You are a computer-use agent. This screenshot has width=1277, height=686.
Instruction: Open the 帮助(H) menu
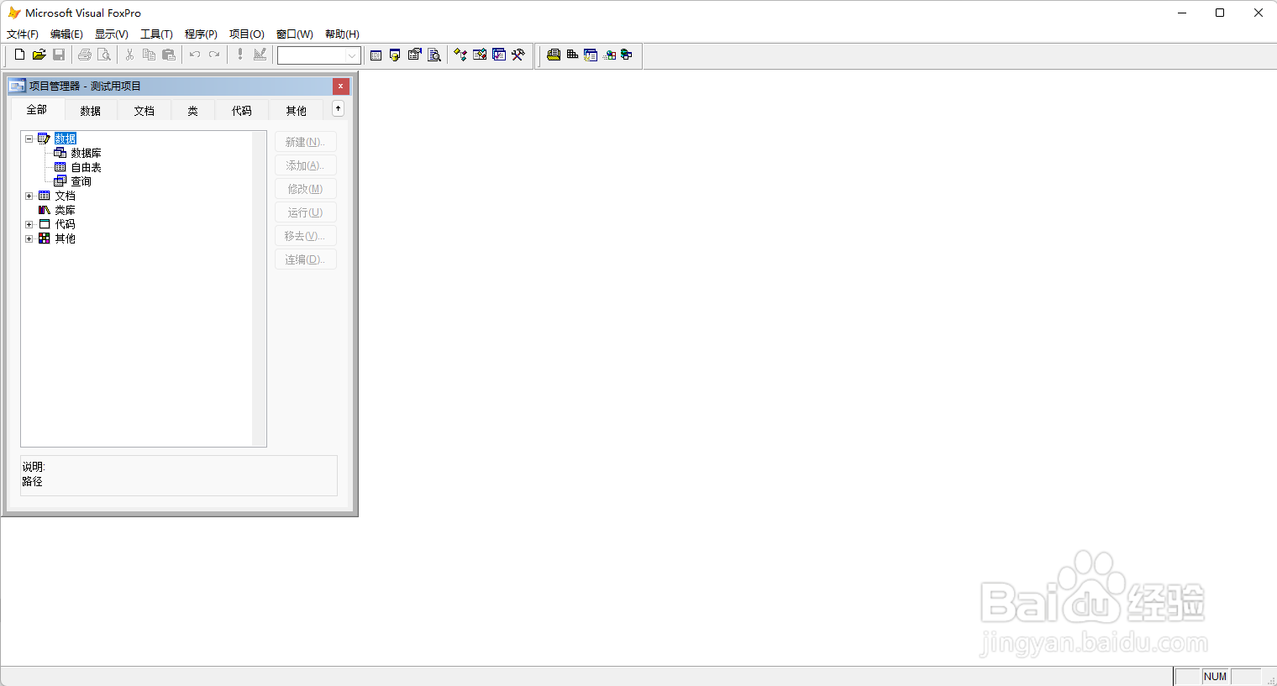342,34
